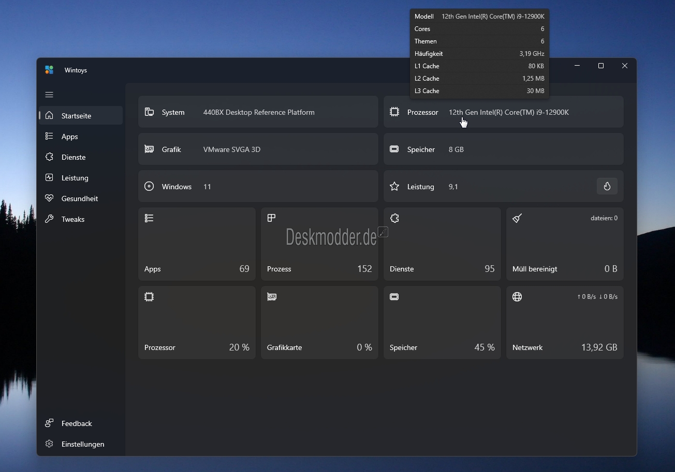The image size is (675, 472).
Task: Click the graphics card icon beside Grafik
Action: click(149, 149)
